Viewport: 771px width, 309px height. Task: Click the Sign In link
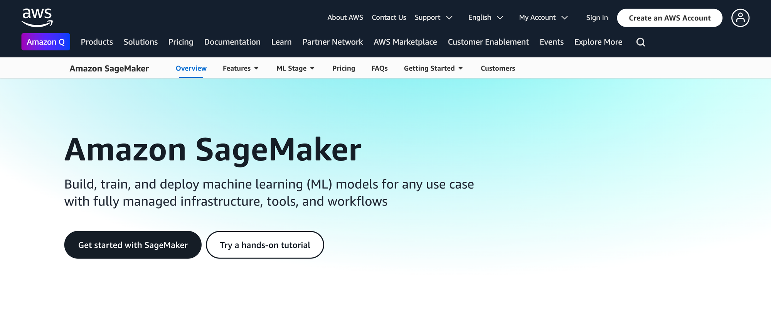click(x=597, y=18)
